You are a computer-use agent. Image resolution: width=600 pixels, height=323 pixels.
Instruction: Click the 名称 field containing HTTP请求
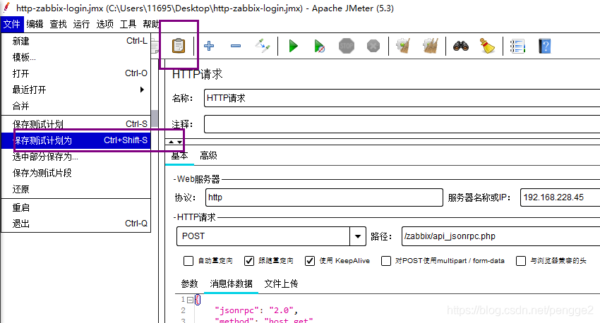pyautogui.click(x=402, y=98)
